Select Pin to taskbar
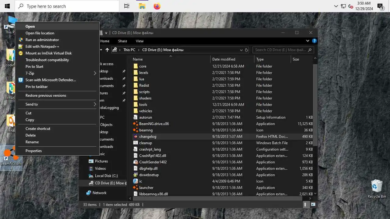Image resolution: width=390 pixels, height=219 pixels. tap(57, 87)
